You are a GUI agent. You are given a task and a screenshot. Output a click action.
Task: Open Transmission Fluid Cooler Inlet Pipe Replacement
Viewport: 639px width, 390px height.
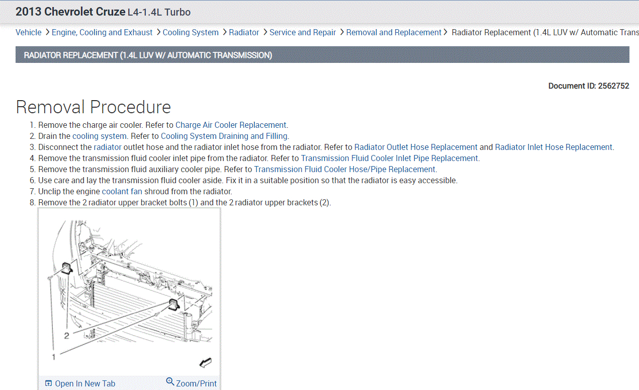pos(390,158)
